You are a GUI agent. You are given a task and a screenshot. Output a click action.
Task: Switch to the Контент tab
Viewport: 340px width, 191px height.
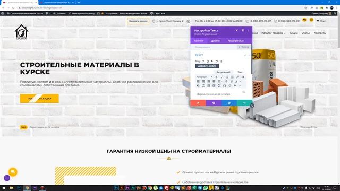199,41
